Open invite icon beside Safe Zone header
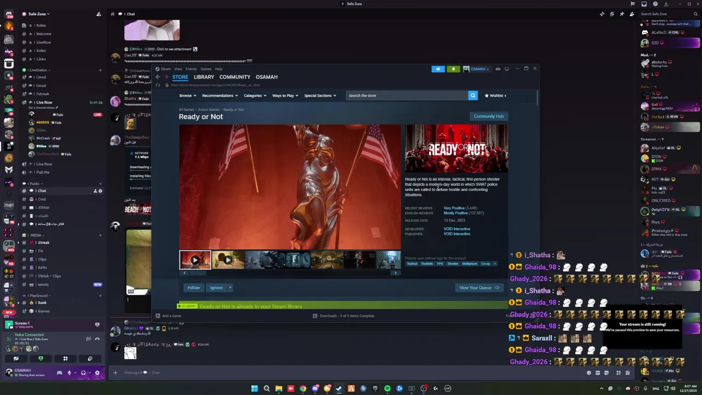The image size is (702, 395). pos(99,14)
